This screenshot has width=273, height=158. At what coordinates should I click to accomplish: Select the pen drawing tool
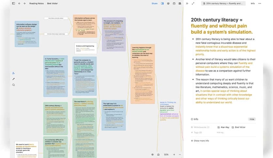point(13,79)
